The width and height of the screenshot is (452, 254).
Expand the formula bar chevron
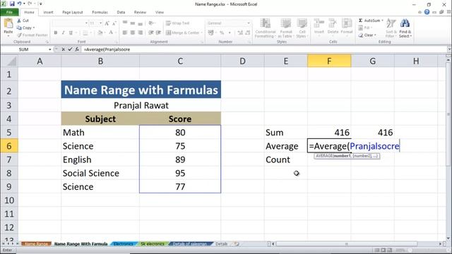pyautogui.click(x=449, y=49)
